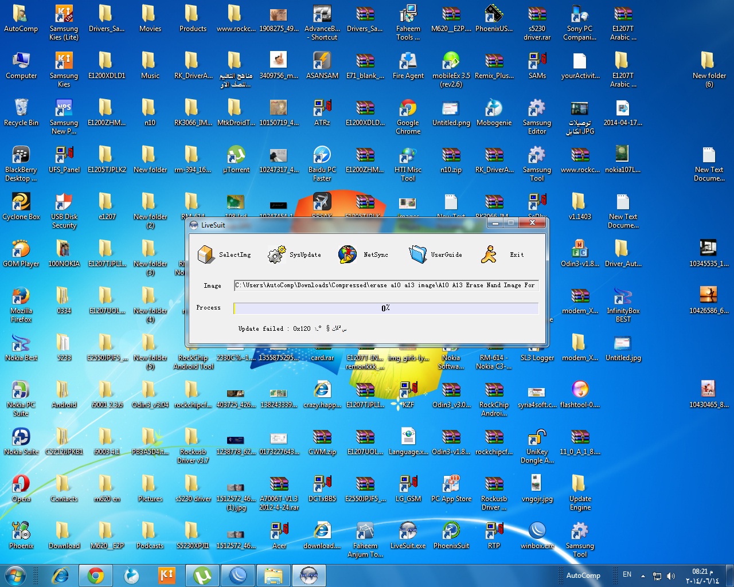Select Odin3-v1.8 icon near v1.1403
The height and width of the screenshot is (587, 734).
pyautogui.click(x=580, y=253)
